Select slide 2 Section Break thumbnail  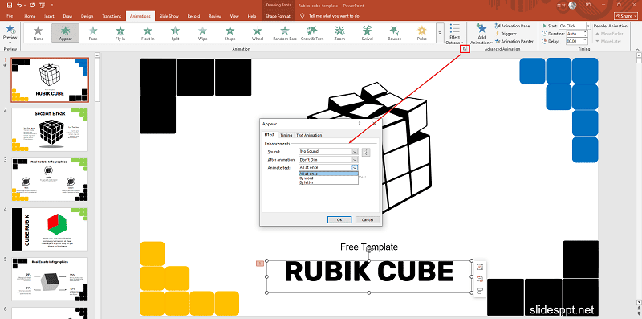coord(50,129)
